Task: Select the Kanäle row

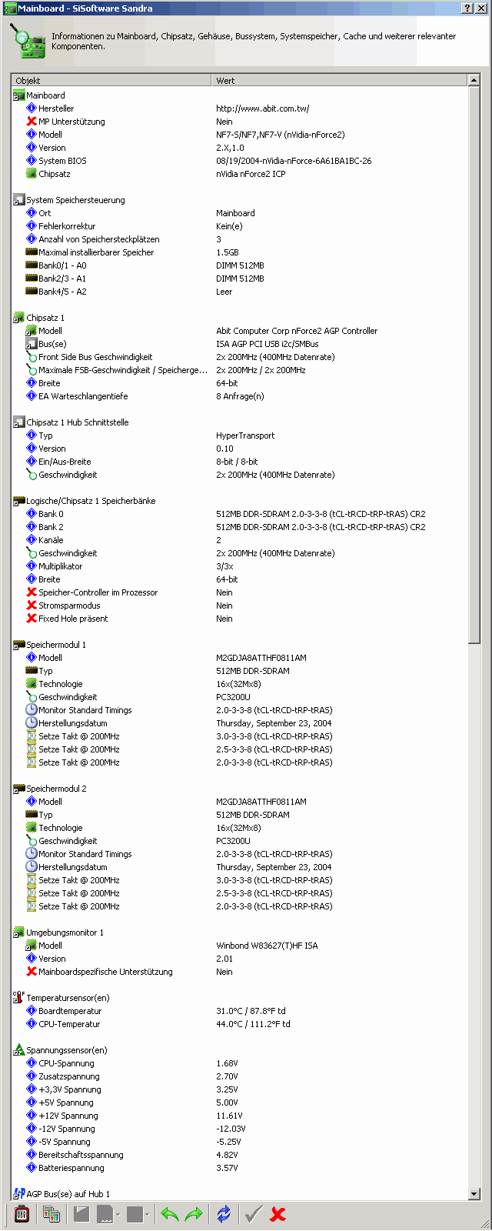Action: (x=239, y=540)
